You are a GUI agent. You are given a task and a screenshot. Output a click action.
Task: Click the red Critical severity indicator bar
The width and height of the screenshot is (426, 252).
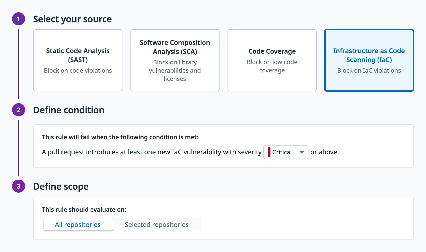pos(269,152)
